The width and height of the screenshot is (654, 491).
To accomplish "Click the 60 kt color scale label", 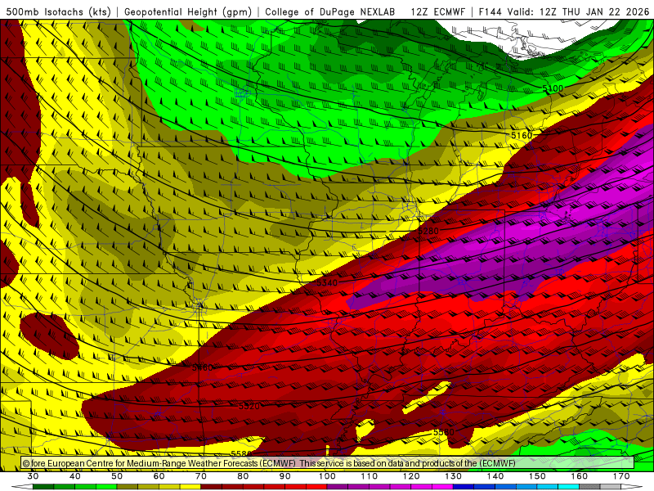I will click(x=159, y=476).
